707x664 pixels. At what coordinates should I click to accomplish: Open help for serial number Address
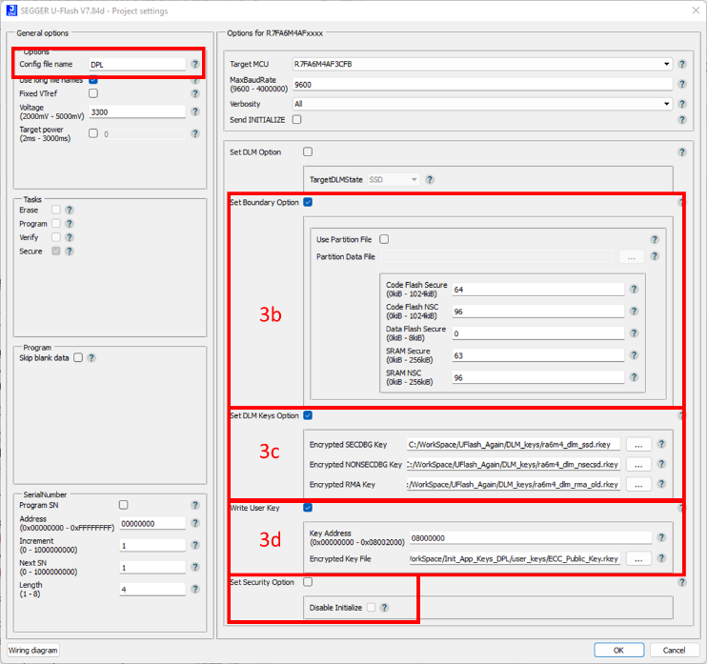tap(194, 523)
